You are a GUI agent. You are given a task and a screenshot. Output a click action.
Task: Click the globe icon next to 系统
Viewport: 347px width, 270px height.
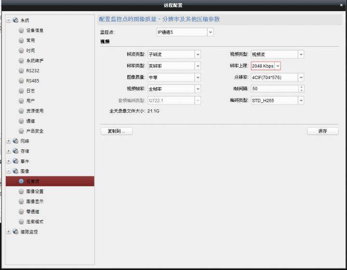point(15,20)
